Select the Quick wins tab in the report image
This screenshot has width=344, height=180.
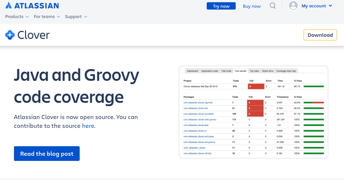[x=267, y=71]
